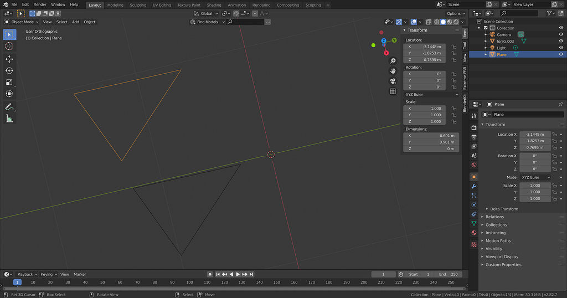Open Options dropdown in viewport header

[456, 13]
